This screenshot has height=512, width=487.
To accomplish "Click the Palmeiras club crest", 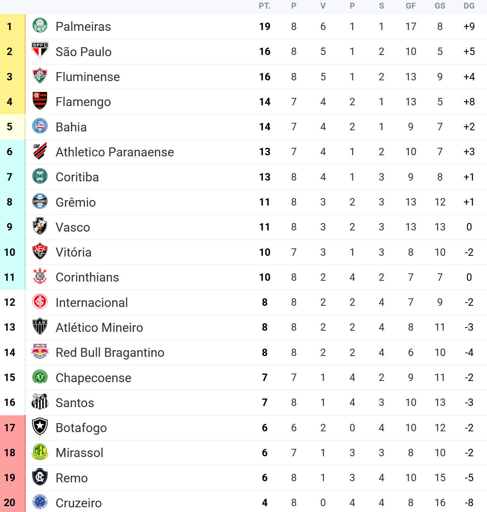I will coord(40,26).
